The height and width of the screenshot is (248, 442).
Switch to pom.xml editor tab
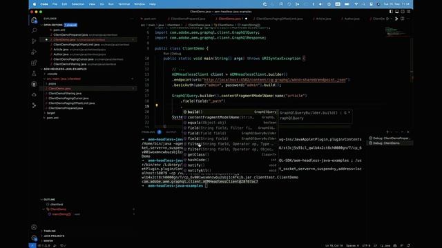coord(149,19)
